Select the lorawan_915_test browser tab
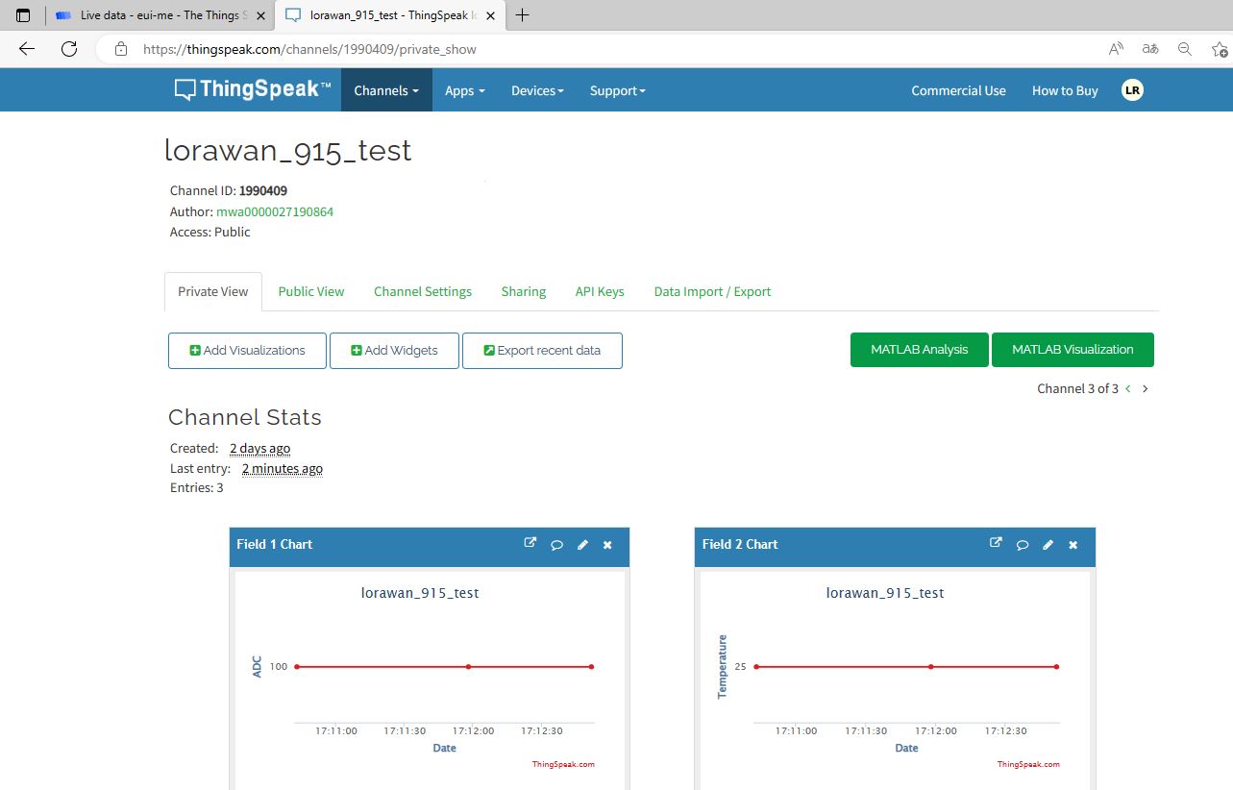1233x790 pixels. click(389, 15)
